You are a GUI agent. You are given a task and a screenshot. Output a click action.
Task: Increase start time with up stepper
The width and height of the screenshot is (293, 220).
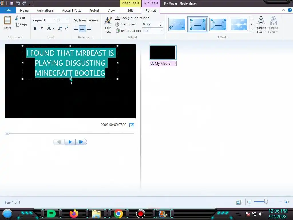pos(160,23)
